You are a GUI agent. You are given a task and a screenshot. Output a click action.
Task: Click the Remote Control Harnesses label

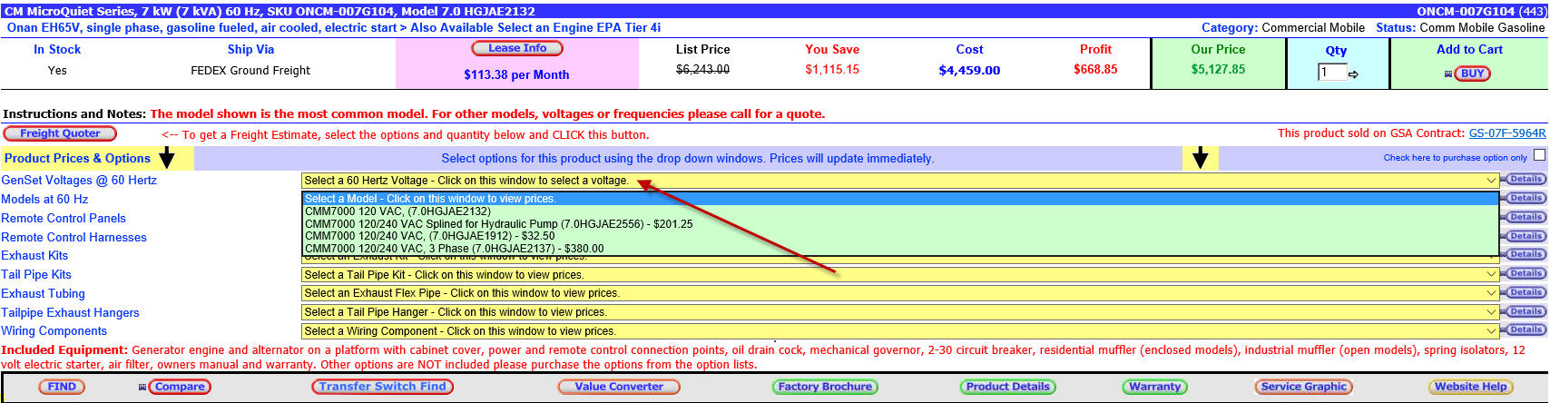click(74, 237)
